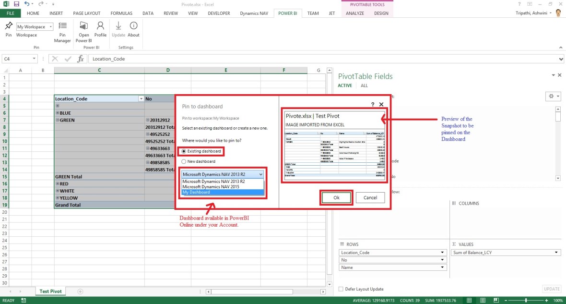
Task: Enable Defer Layout Update
Action: coord(341,289)
